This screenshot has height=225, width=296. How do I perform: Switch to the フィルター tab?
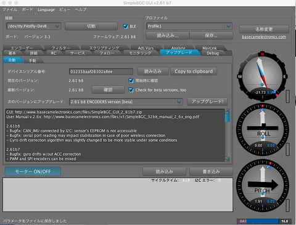[61, 48]
